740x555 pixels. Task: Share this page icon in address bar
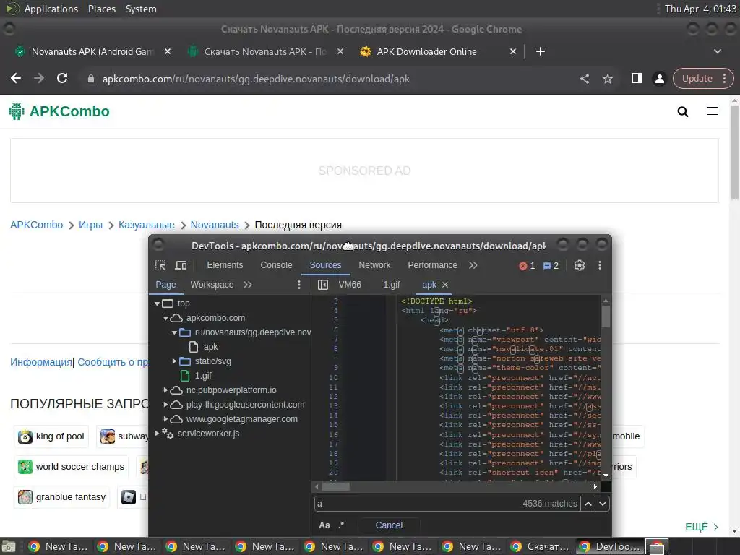(x=584, y=79)
